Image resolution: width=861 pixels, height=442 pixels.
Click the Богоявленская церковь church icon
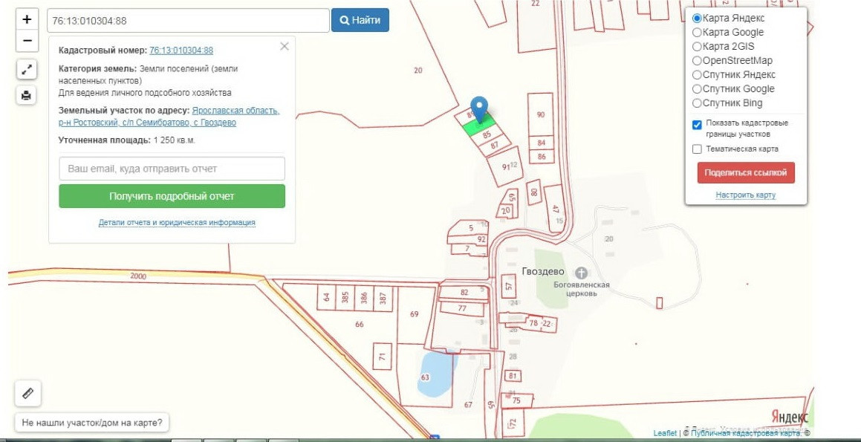click(581, 273)
